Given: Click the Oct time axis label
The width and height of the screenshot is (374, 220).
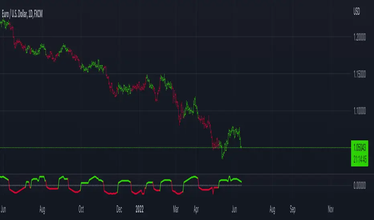Looking at the screenshot, I should (x=81, y=209).
